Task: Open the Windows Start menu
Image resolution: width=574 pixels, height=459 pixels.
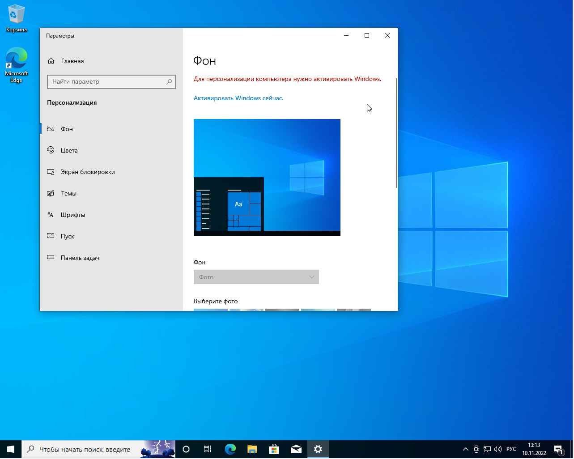Action: [11, 449]
